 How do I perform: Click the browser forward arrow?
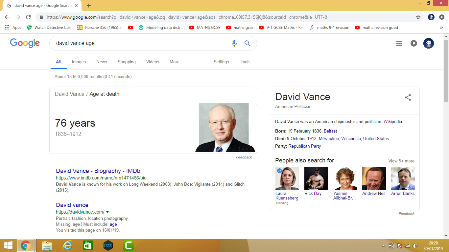tap(18, 17)
